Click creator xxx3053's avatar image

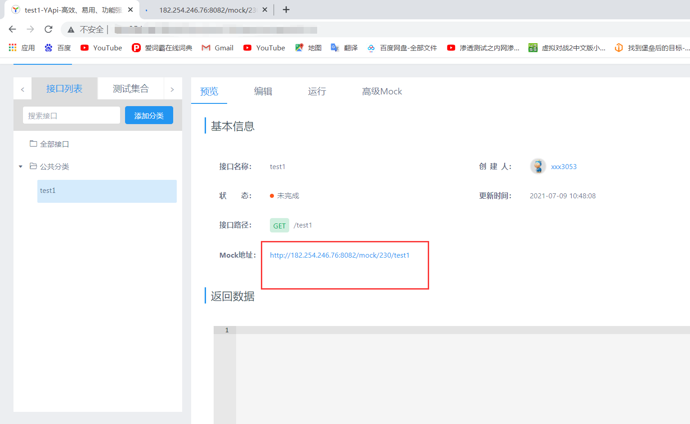[538, 166]
